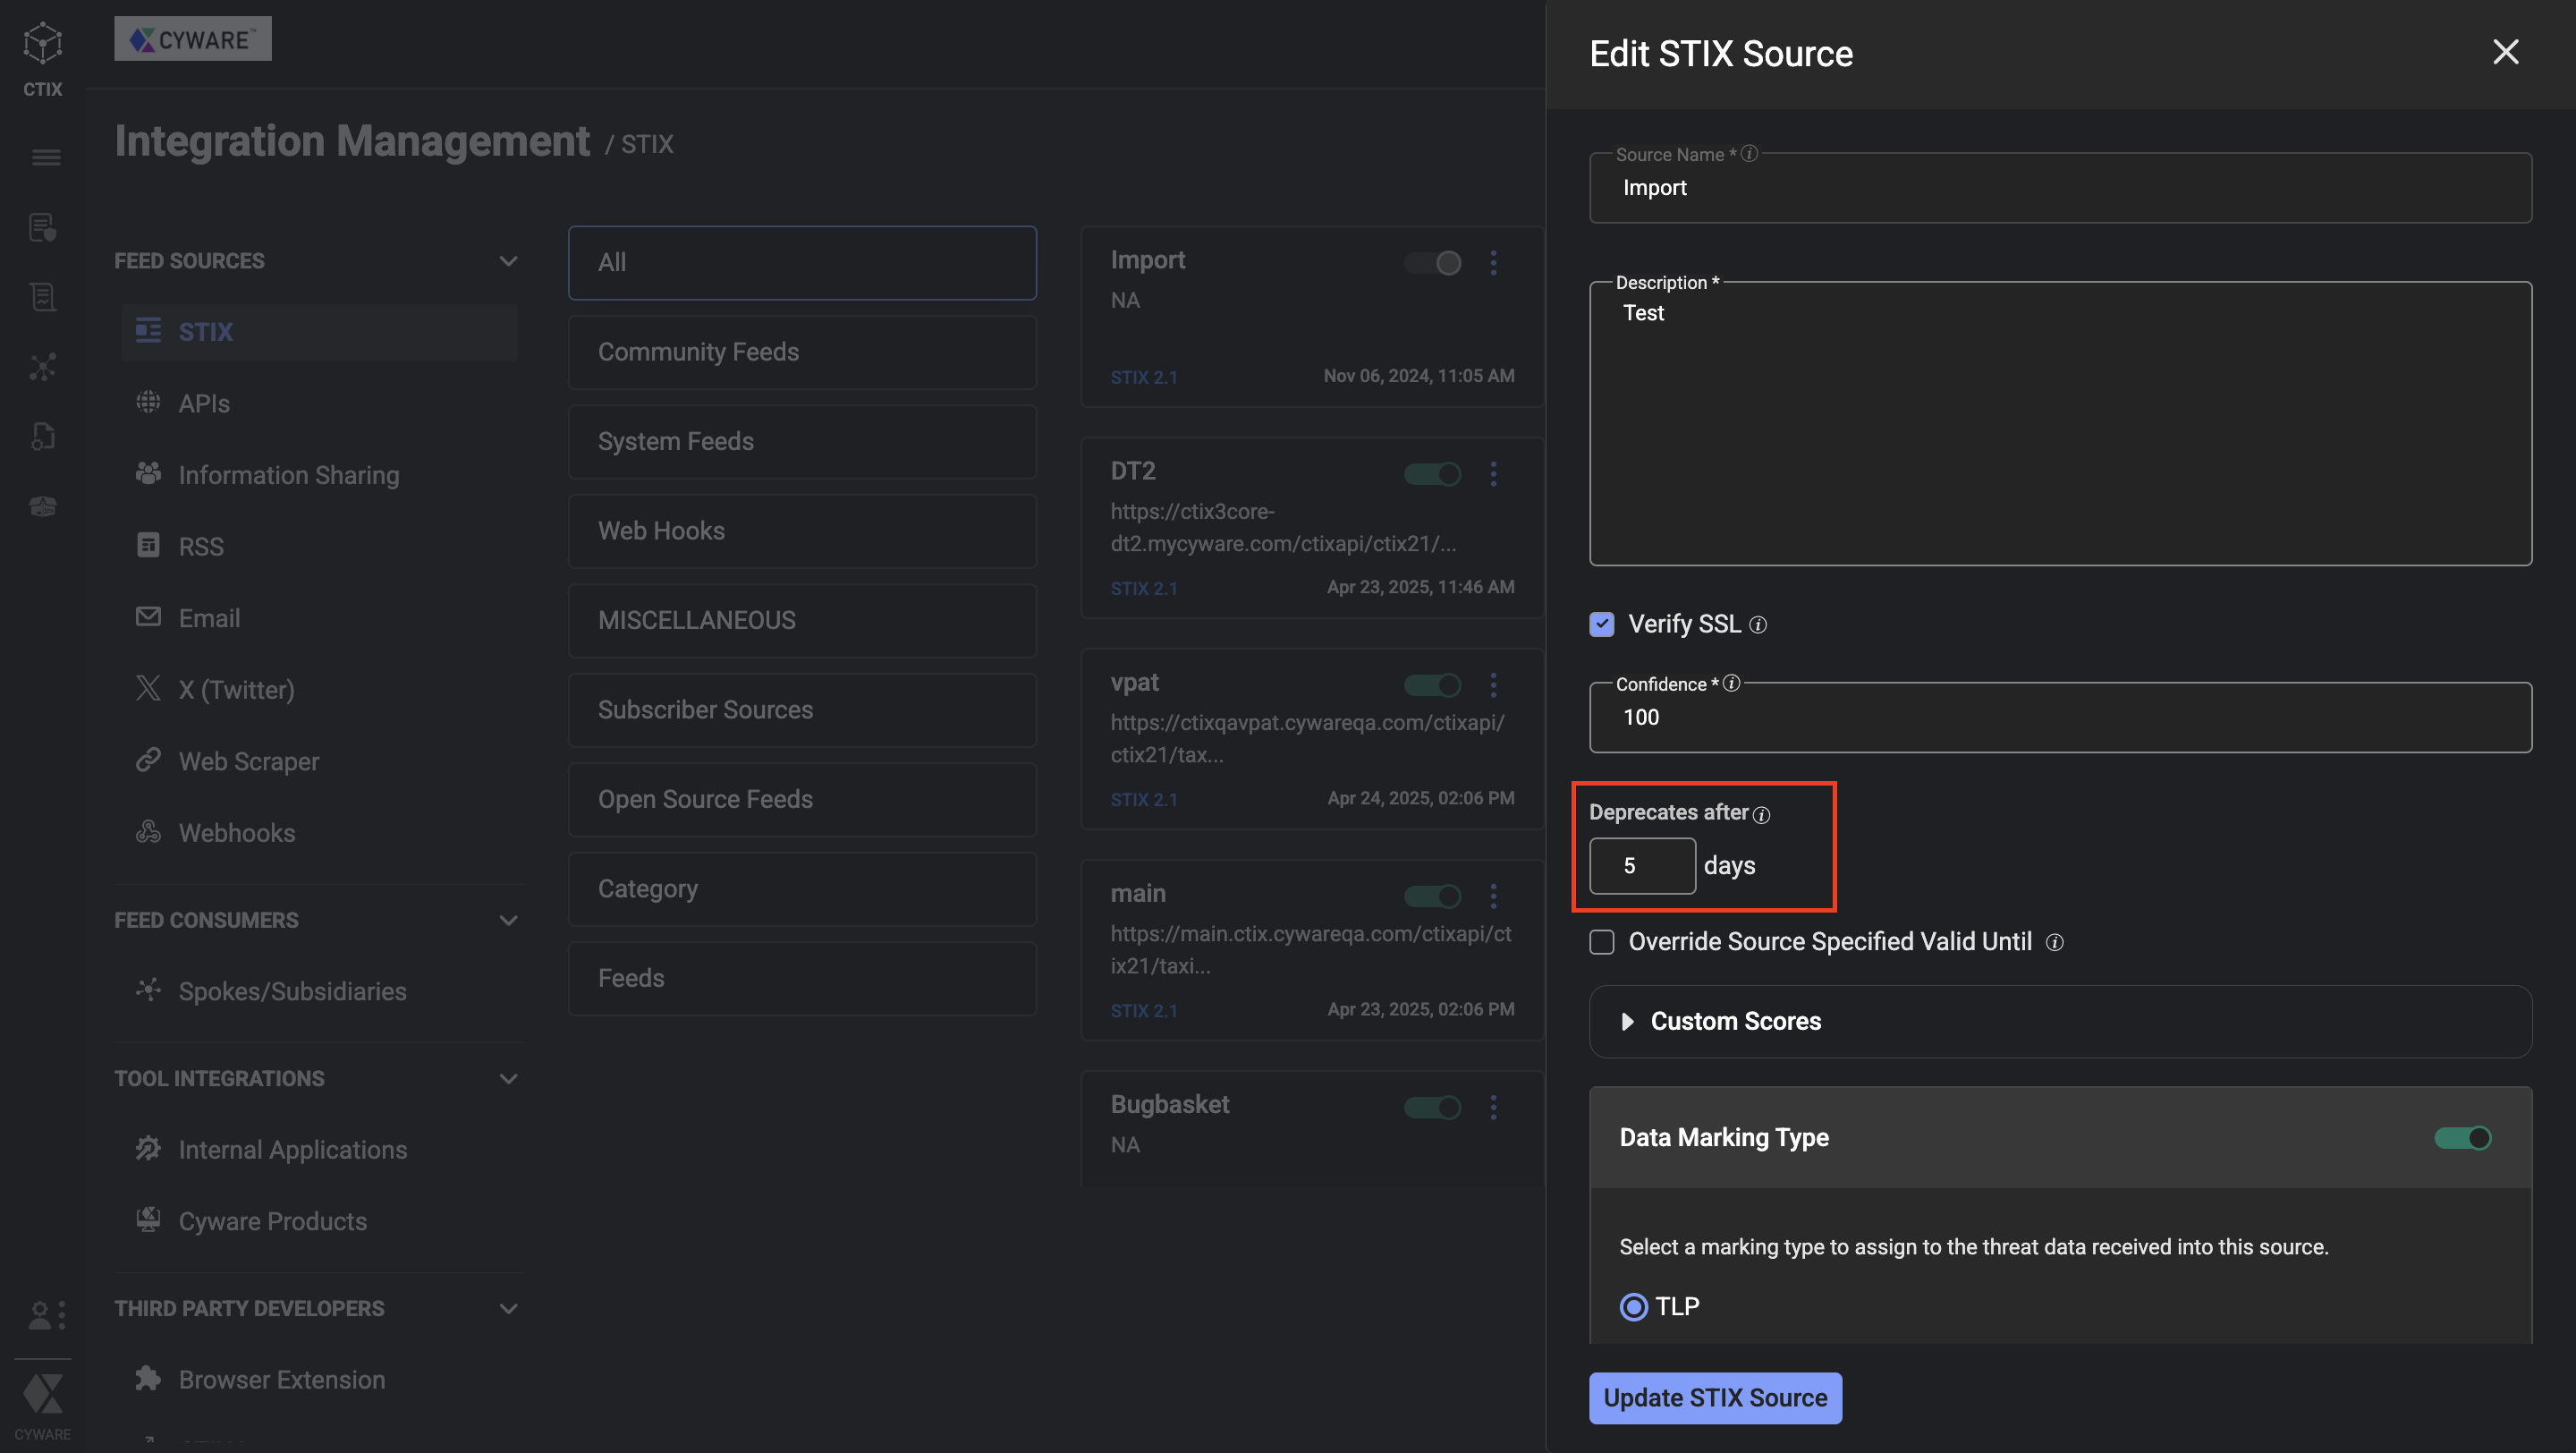Collapse the FEED SOURCES section
The image size is (2576, 1453).
(508, 261)
